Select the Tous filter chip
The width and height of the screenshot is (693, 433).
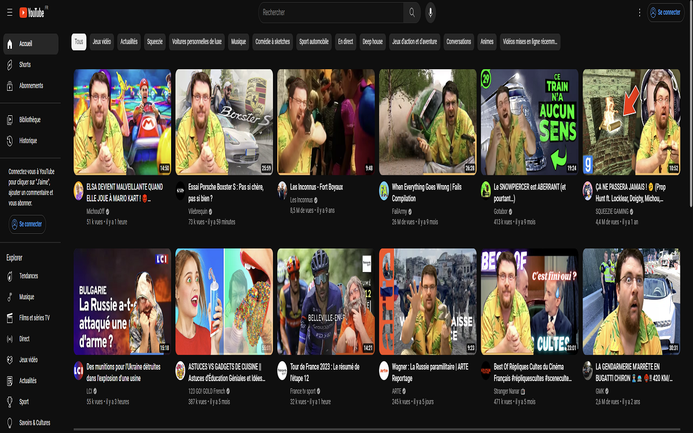pos(79,42)
